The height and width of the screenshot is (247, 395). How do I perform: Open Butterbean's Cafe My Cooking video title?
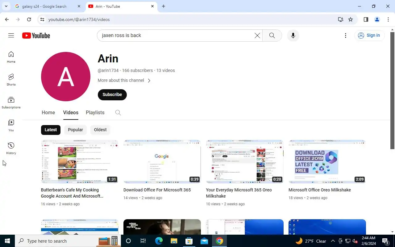click(x=72, y=193)
